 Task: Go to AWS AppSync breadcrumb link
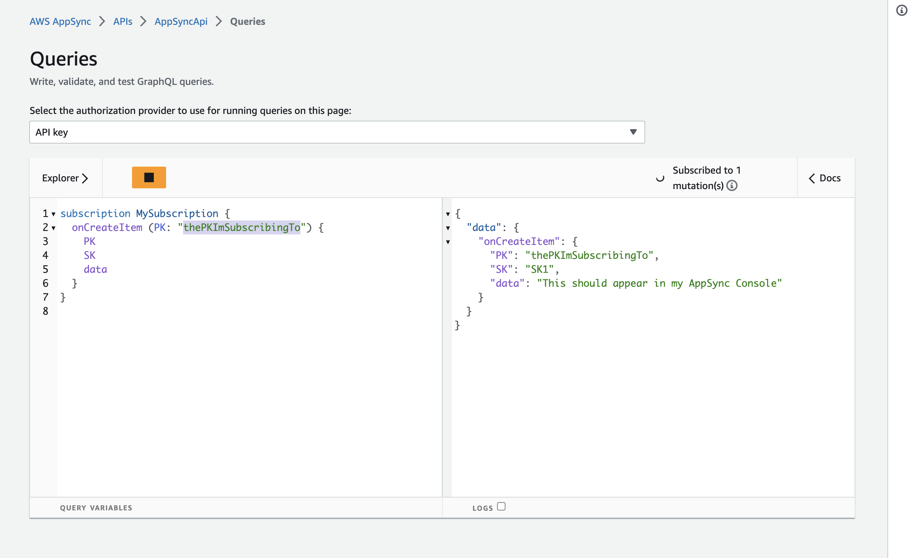click(60, 21)
